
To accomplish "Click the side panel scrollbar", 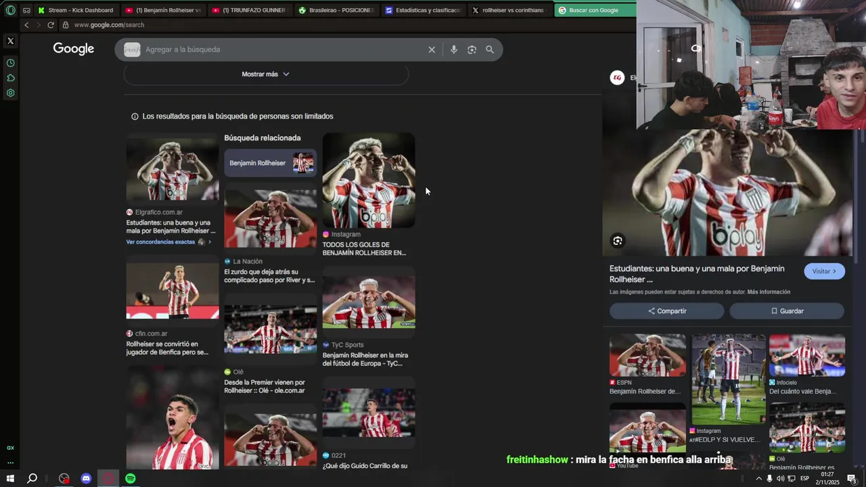I will point(856,196).
